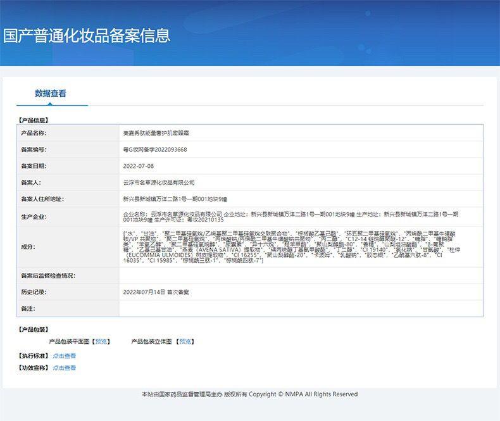
Task: Click the 生产企业 label cell
Action: 68,217
